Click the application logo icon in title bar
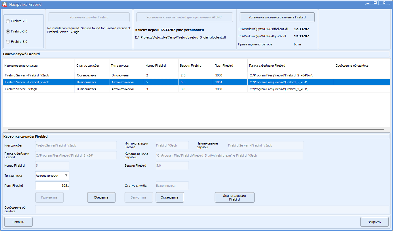This screenshot has width=393, height=231. [x=4, y=5]
